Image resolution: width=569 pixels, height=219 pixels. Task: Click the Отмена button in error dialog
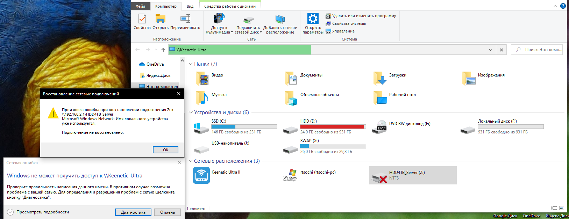(x=168, y=212)
